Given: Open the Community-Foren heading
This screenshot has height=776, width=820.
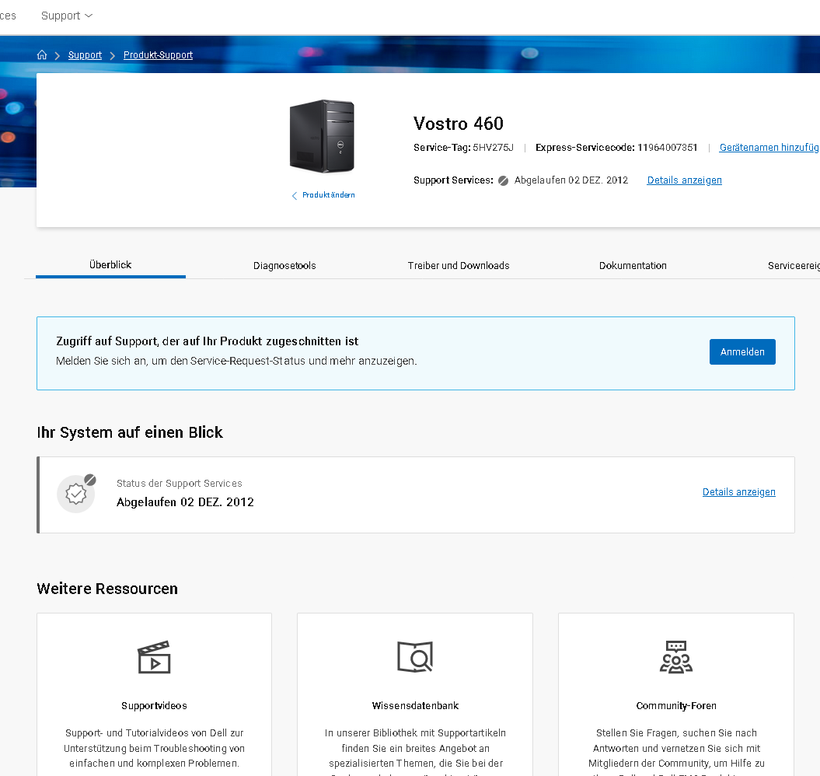Looking at the screenshot, I should tap(676, 706).
